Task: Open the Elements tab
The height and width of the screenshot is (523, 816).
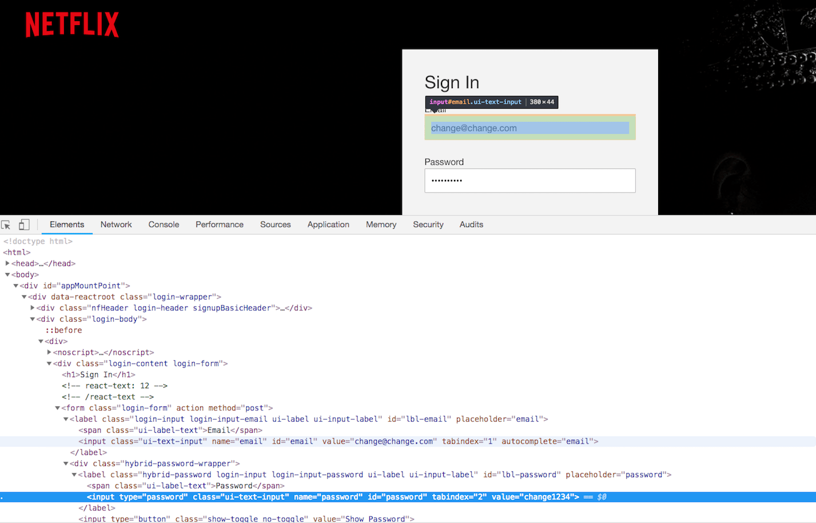Action: tap(67, 225)
